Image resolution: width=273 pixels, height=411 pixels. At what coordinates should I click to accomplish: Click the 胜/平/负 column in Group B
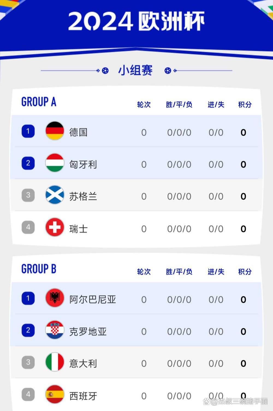(x=179, y=272)
